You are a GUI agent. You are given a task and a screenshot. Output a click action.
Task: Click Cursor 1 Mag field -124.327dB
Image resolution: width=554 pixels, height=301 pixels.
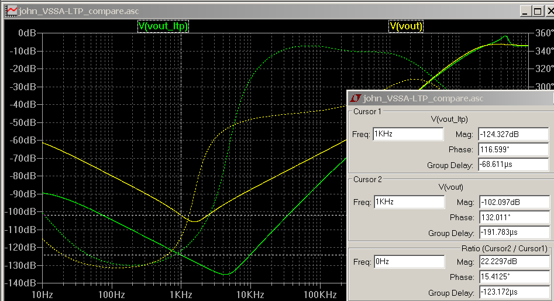point(514,134)
